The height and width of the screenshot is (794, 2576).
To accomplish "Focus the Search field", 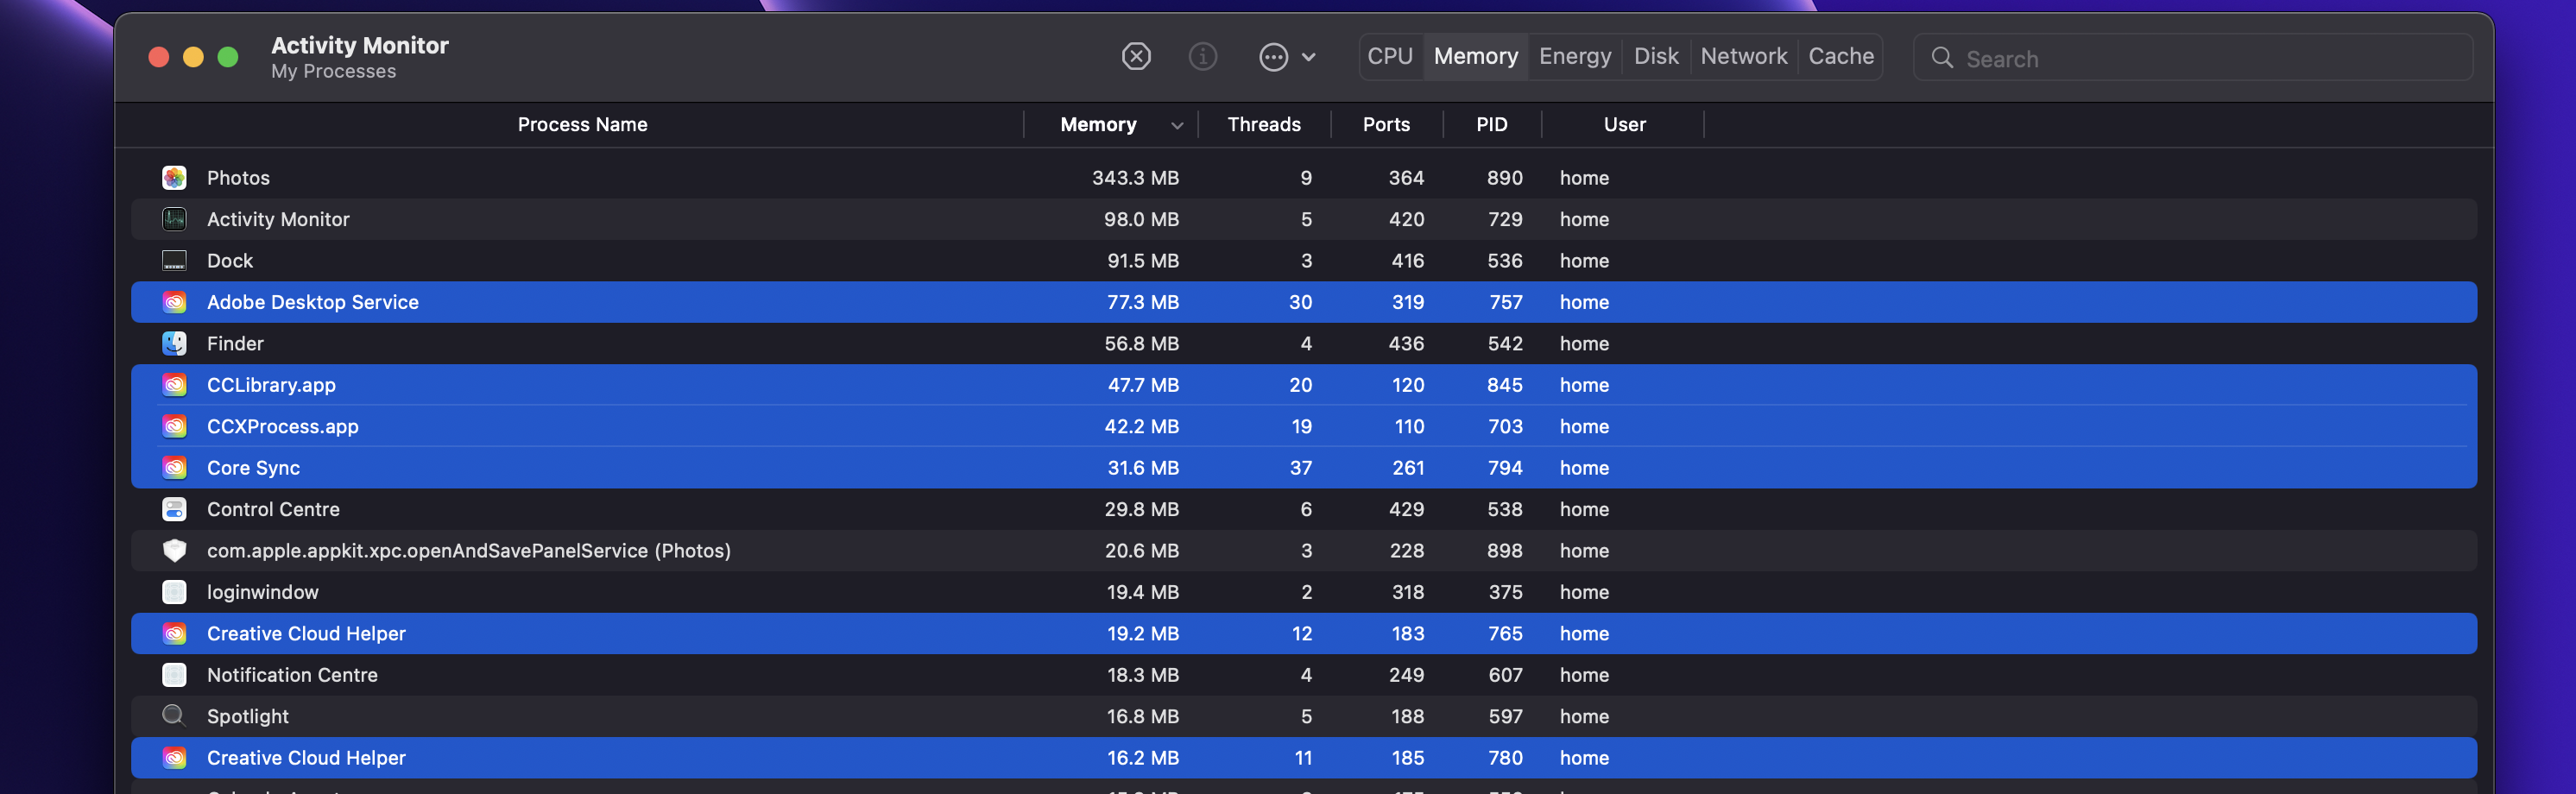I will click(2193, 58).
